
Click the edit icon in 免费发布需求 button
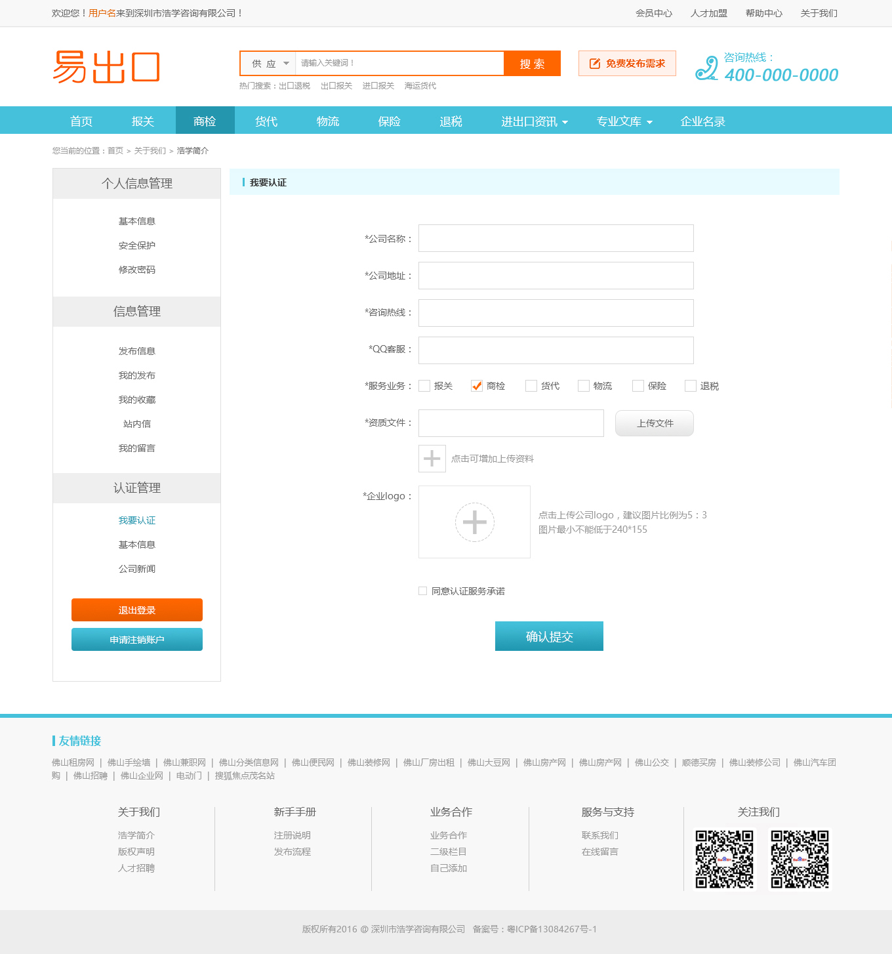click(x=595, y=64)
